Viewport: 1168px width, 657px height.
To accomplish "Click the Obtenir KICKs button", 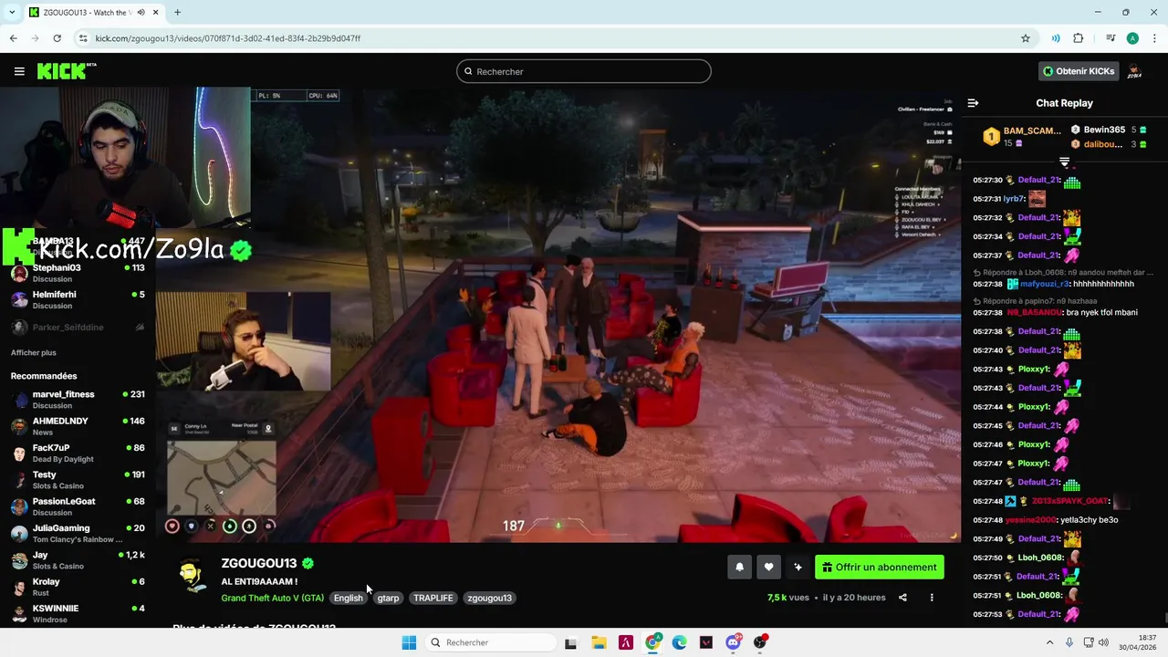I will click(1079, 71).
